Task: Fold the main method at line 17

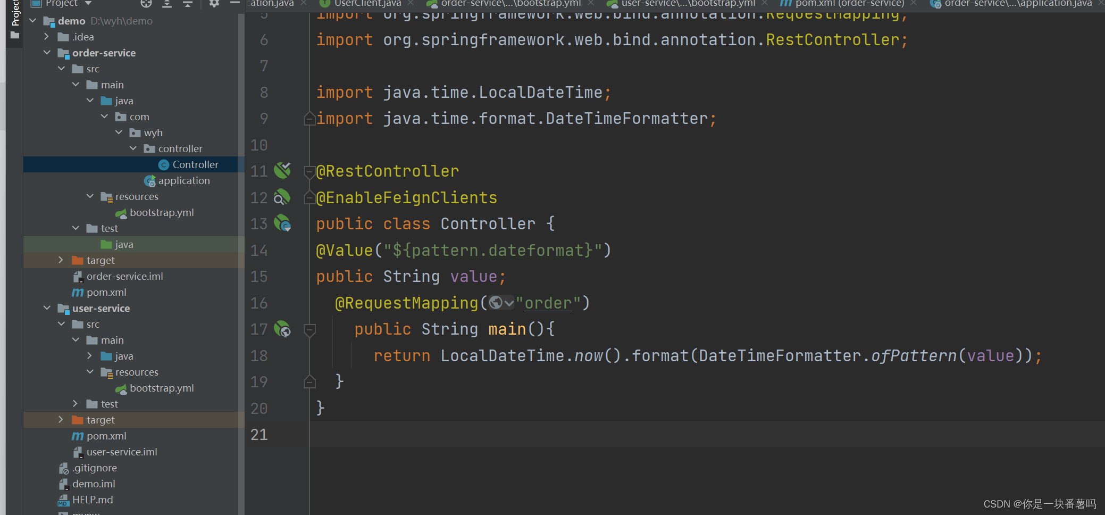Action: 309,329
